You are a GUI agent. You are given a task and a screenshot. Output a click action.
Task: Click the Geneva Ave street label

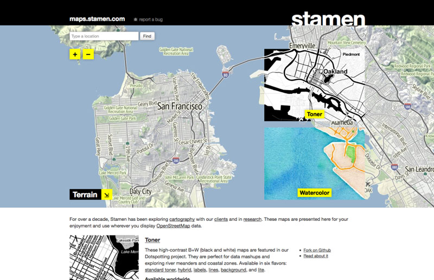click(x=174, y=186)
